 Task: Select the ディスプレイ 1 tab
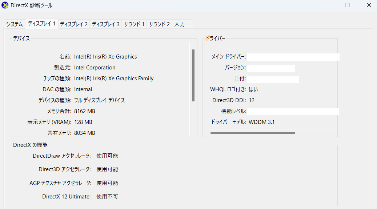[x=41, y=24]
